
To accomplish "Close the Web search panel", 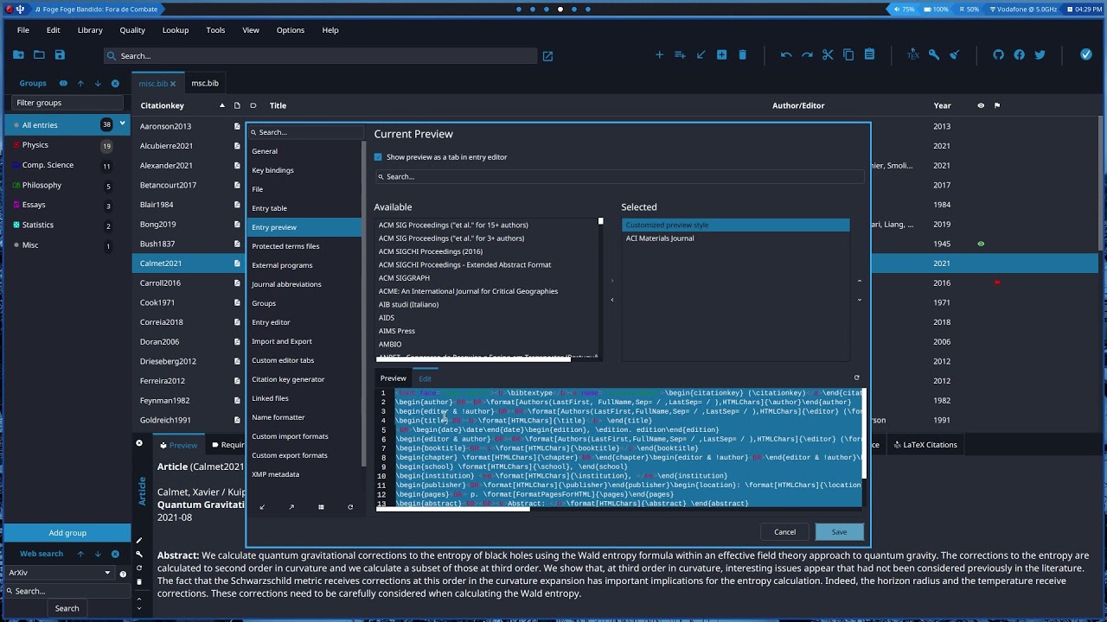I will pos(115,554).
